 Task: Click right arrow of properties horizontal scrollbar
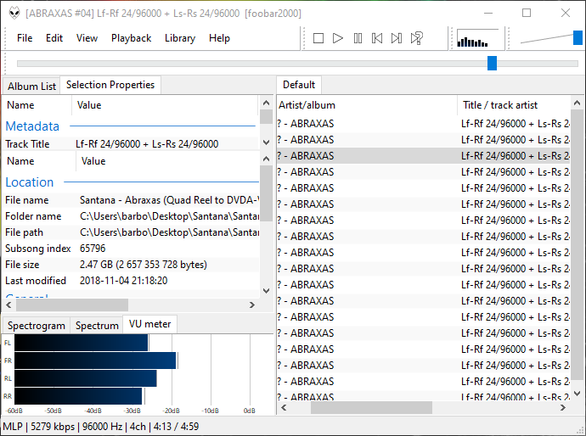[252, 305]
